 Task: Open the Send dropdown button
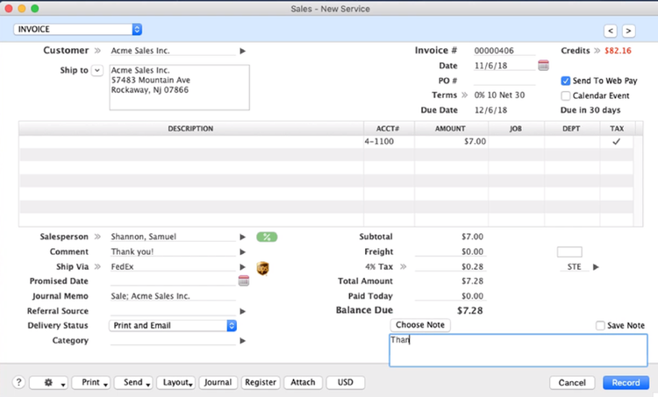click(x=133, y=382)
